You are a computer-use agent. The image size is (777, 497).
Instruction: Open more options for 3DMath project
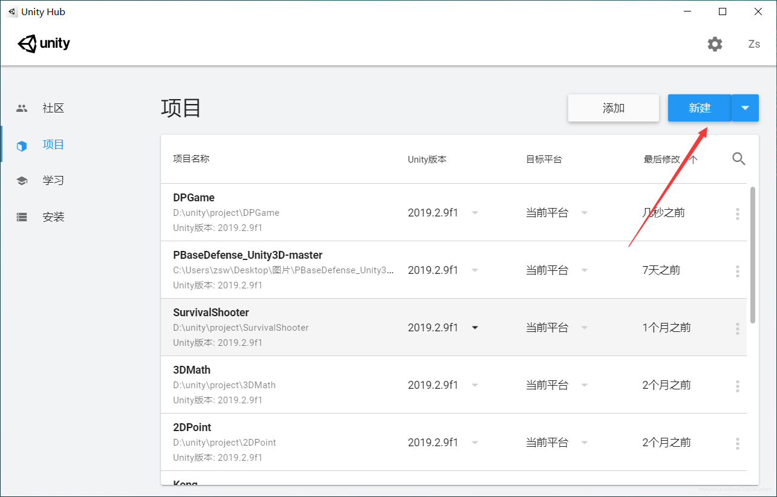coord(737,386)
